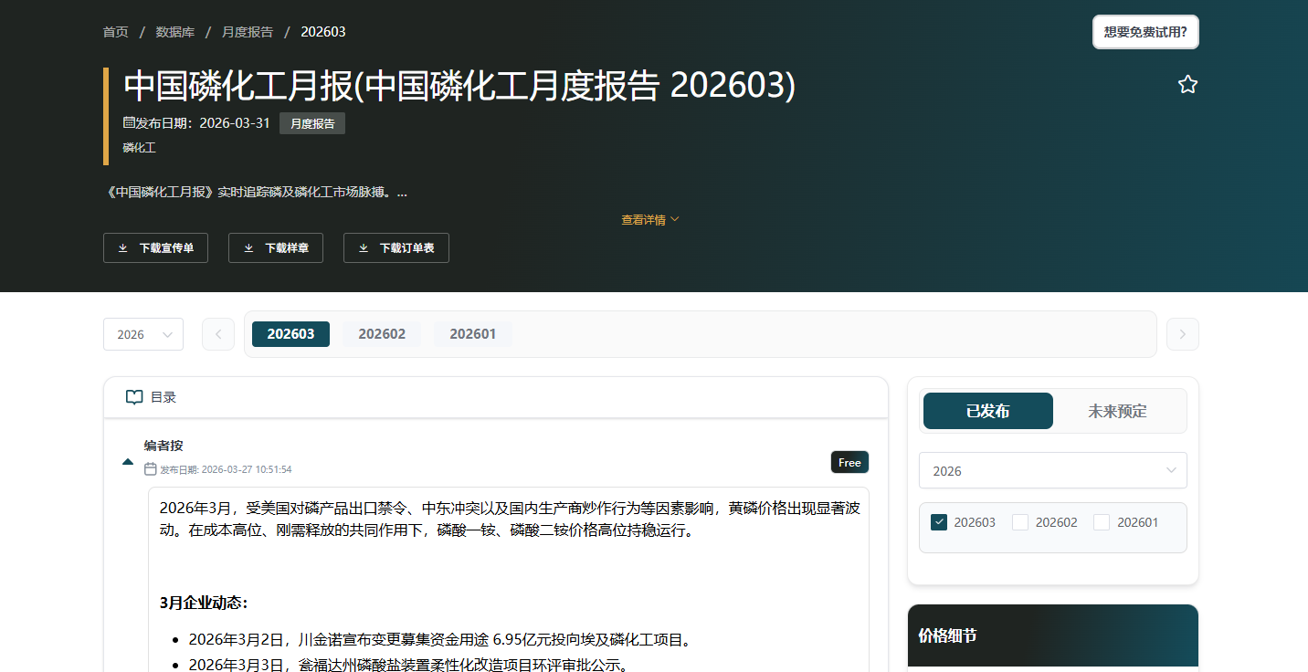Image resolution: width=1308 pixels, height=672 pixels.
Task: Click the right arrow beside the period tabs
Action: tap(1182, 333)
